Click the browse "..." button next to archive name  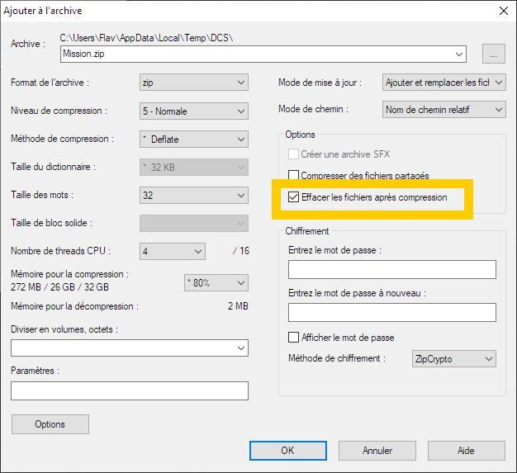point(493,54)
